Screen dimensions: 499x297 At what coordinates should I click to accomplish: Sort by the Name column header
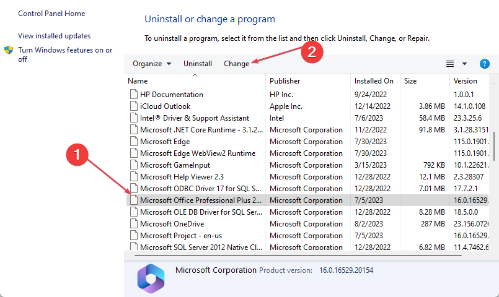(138, 81)
